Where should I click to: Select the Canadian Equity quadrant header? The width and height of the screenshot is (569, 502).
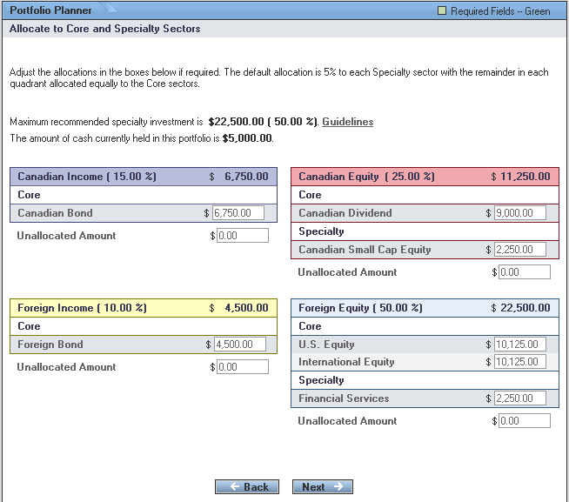pyautogui.click(x=425, y=177)
